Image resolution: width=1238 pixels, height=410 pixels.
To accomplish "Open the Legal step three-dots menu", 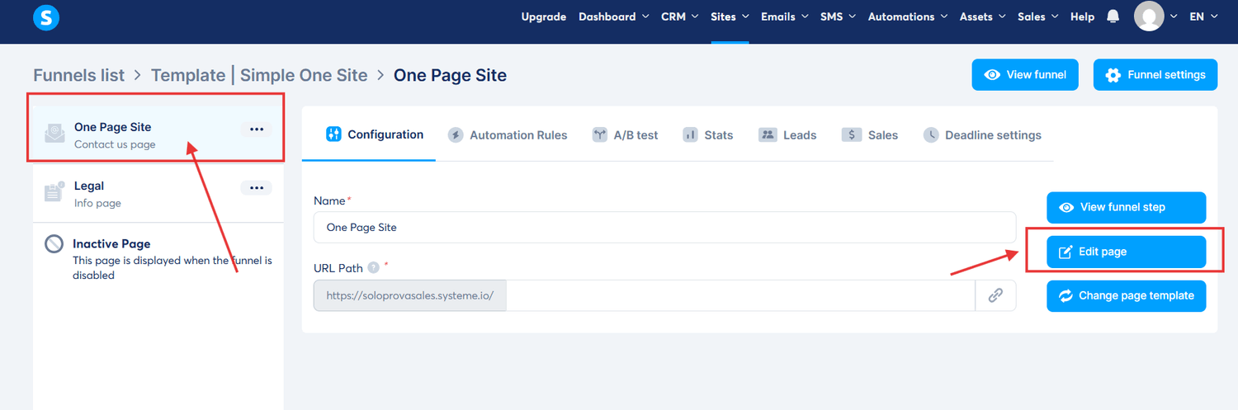I will 257,188.
